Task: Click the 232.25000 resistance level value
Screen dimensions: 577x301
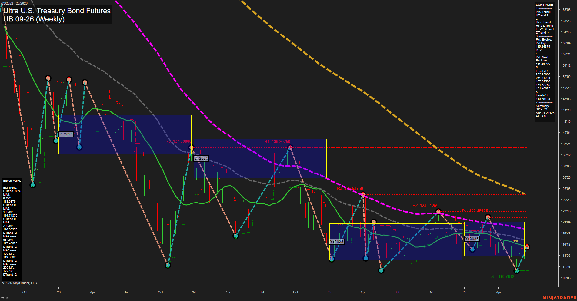Action: (543, 74)
